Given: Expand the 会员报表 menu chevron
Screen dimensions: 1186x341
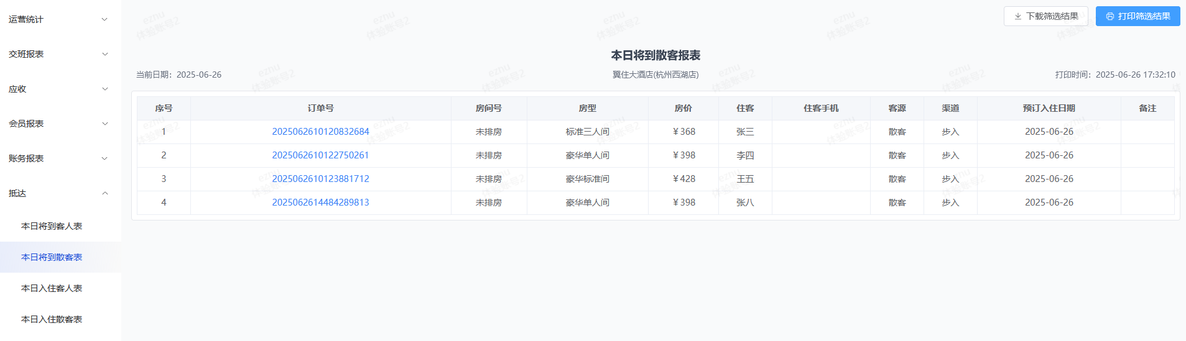Looking at the screenshot, I should [104, 124].
